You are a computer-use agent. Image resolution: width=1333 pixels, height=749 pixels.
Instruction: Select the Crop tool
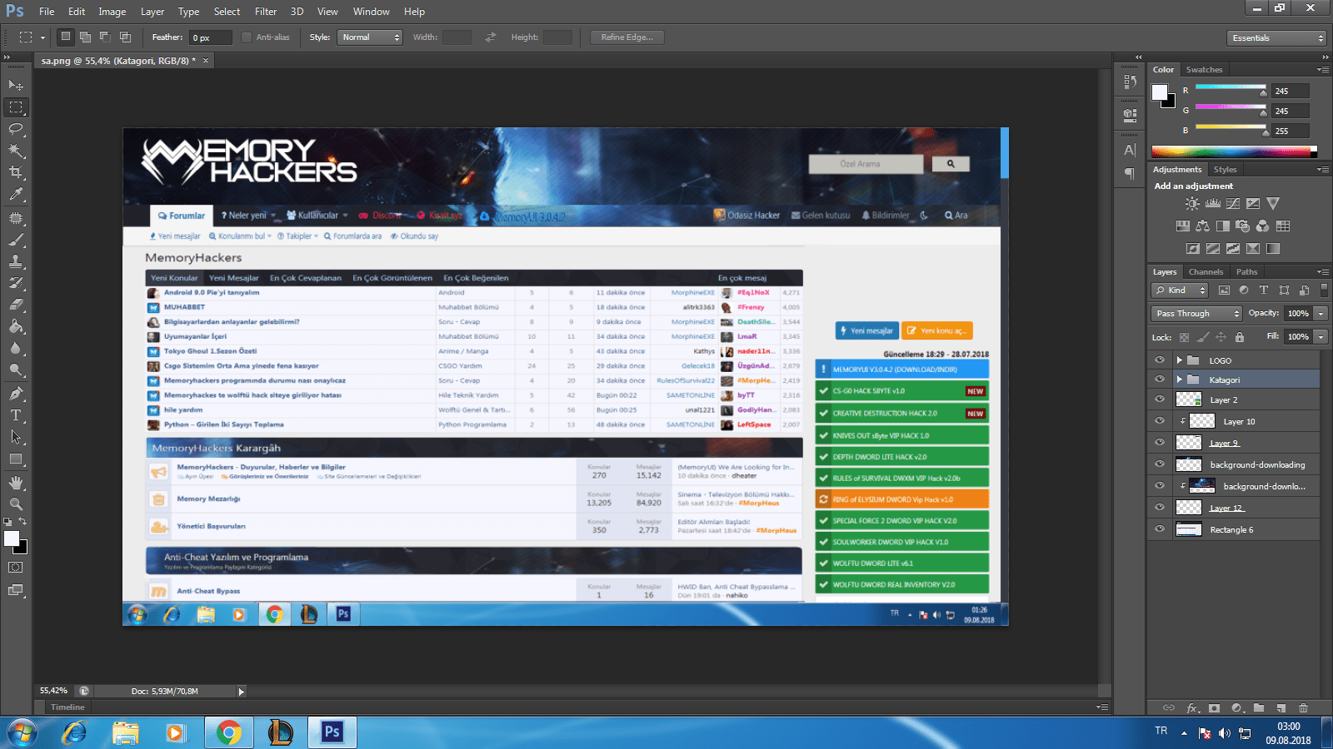click(16, 172)
